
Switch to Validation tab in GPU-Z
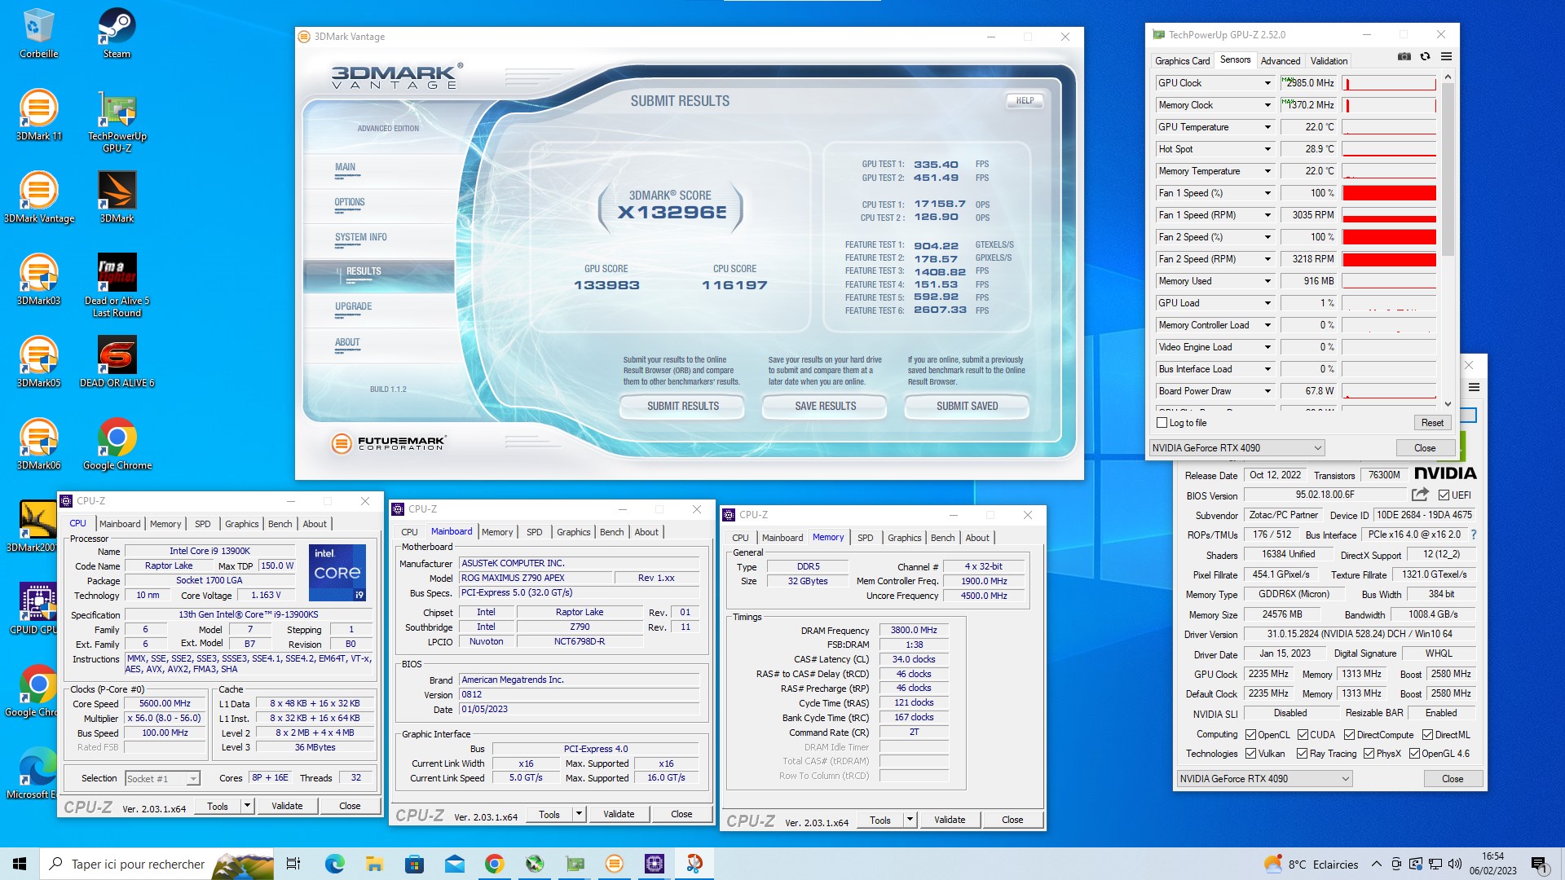point(1329,61)
